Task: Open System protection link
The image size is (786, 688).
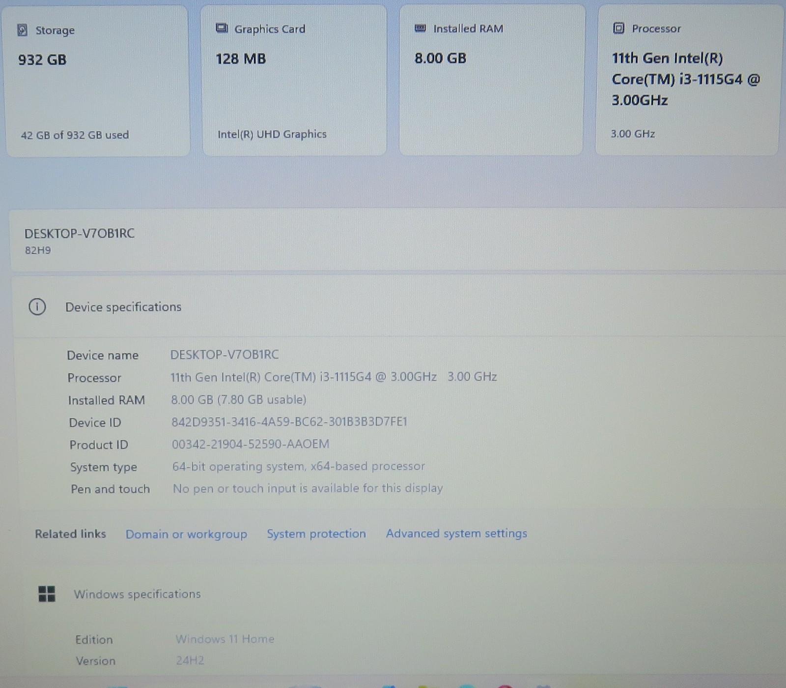Action: (316, 534)
